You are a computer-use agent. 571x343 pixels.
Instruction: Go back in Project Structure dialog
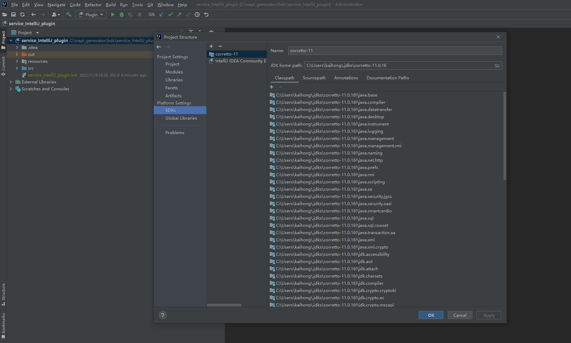[x=159, y=47]
